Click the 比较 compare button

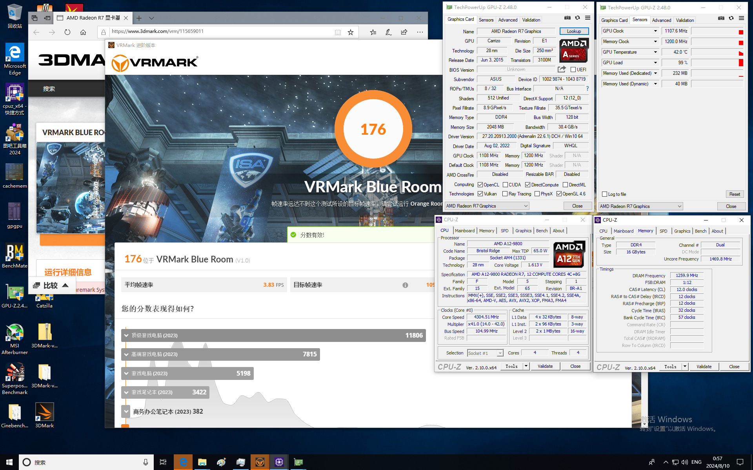[x=51, y=286]
